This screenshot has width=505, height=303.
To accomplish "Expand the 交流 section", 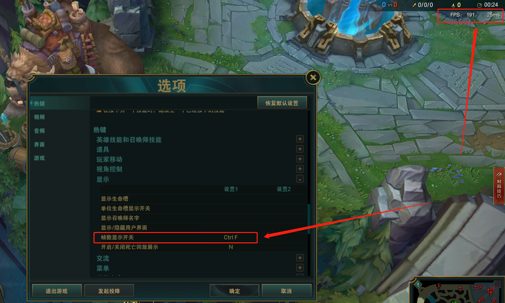I will pyautogui.click(x=300, y=258).
